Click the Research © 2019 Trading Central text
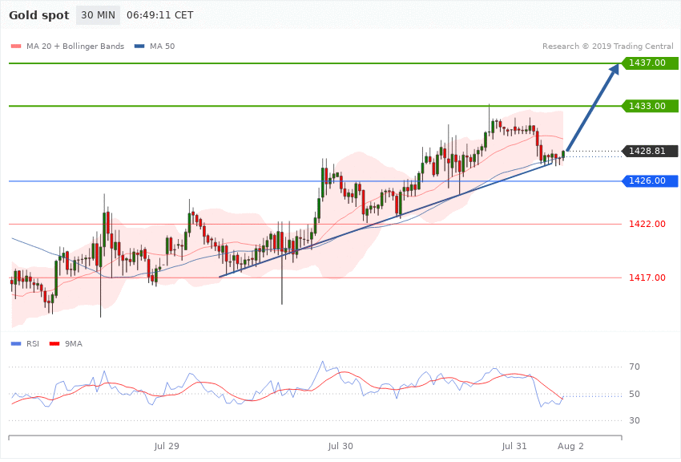The height and width of the screenshot is (462, 681). (x=607, y=46)
